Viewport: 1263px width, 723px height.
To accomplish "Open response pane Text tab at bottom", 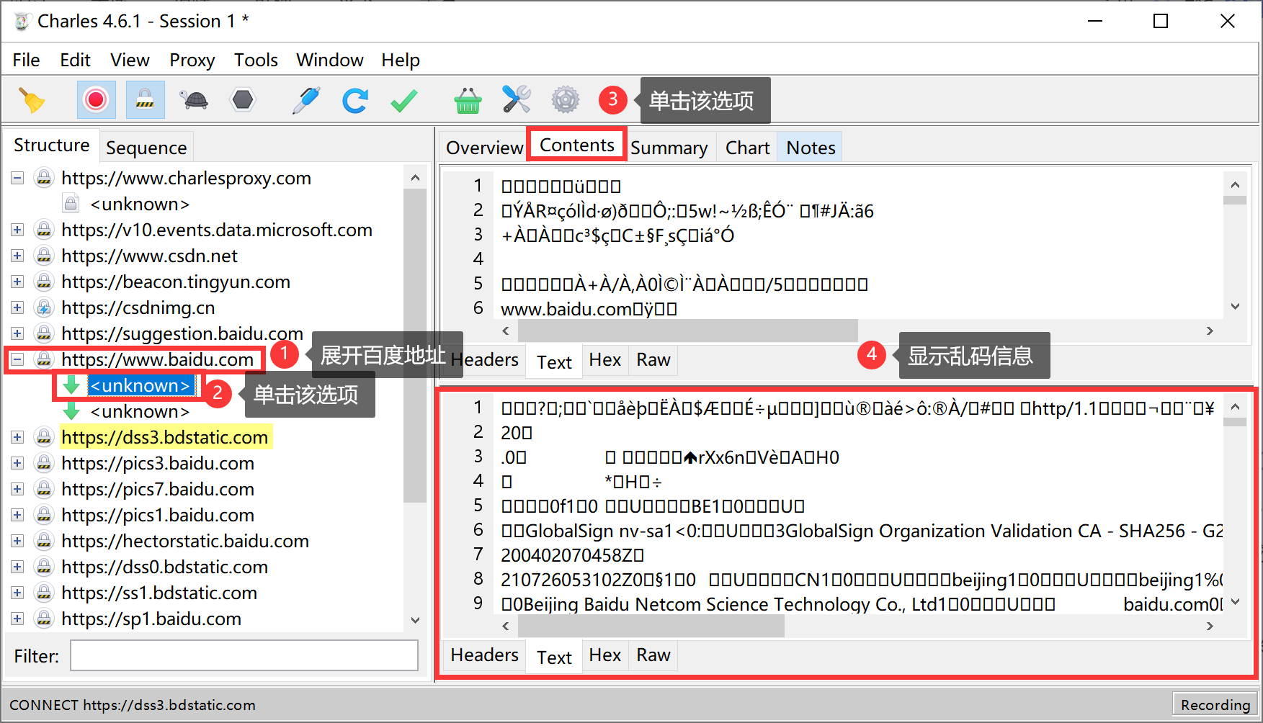I will [554, 657].
